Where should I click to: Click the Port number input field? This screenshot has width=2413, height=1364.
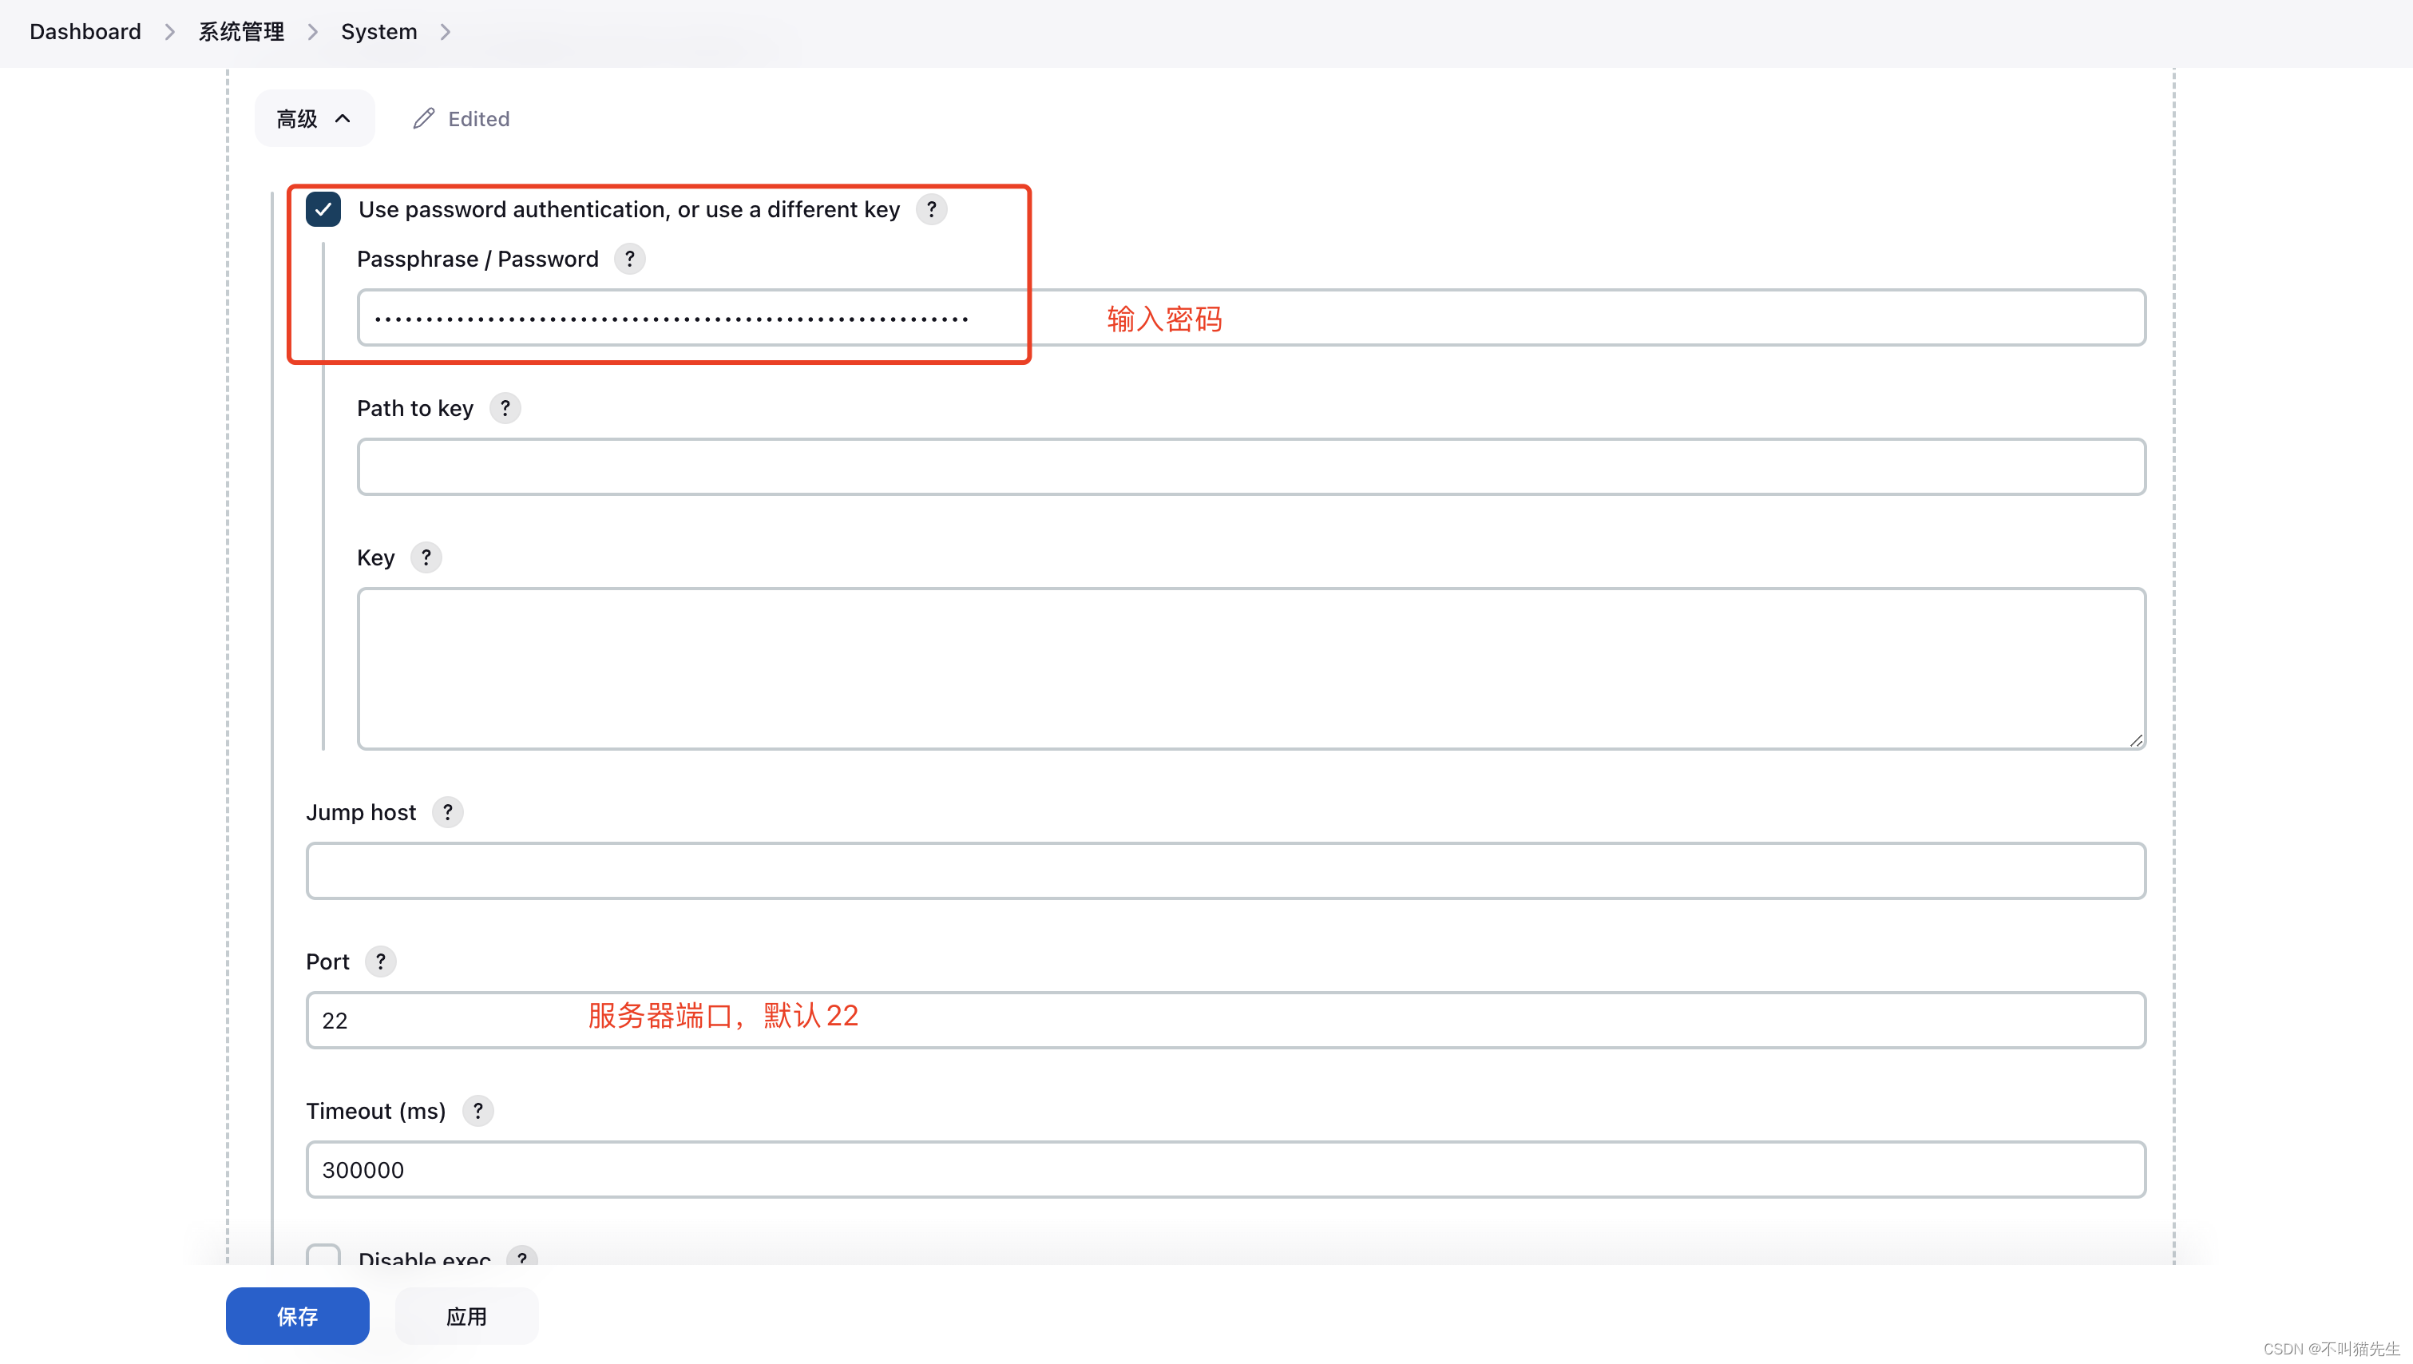1226,1019
